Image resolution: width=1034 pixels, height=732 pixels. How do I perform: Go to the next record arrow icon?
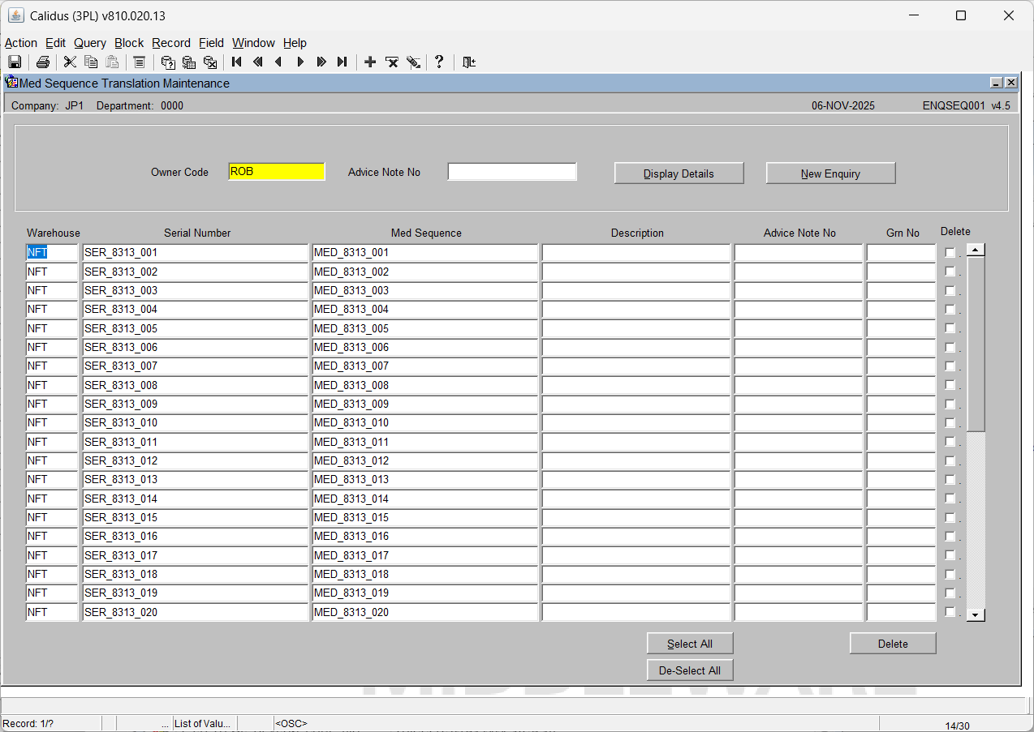(x=300, y=62)
